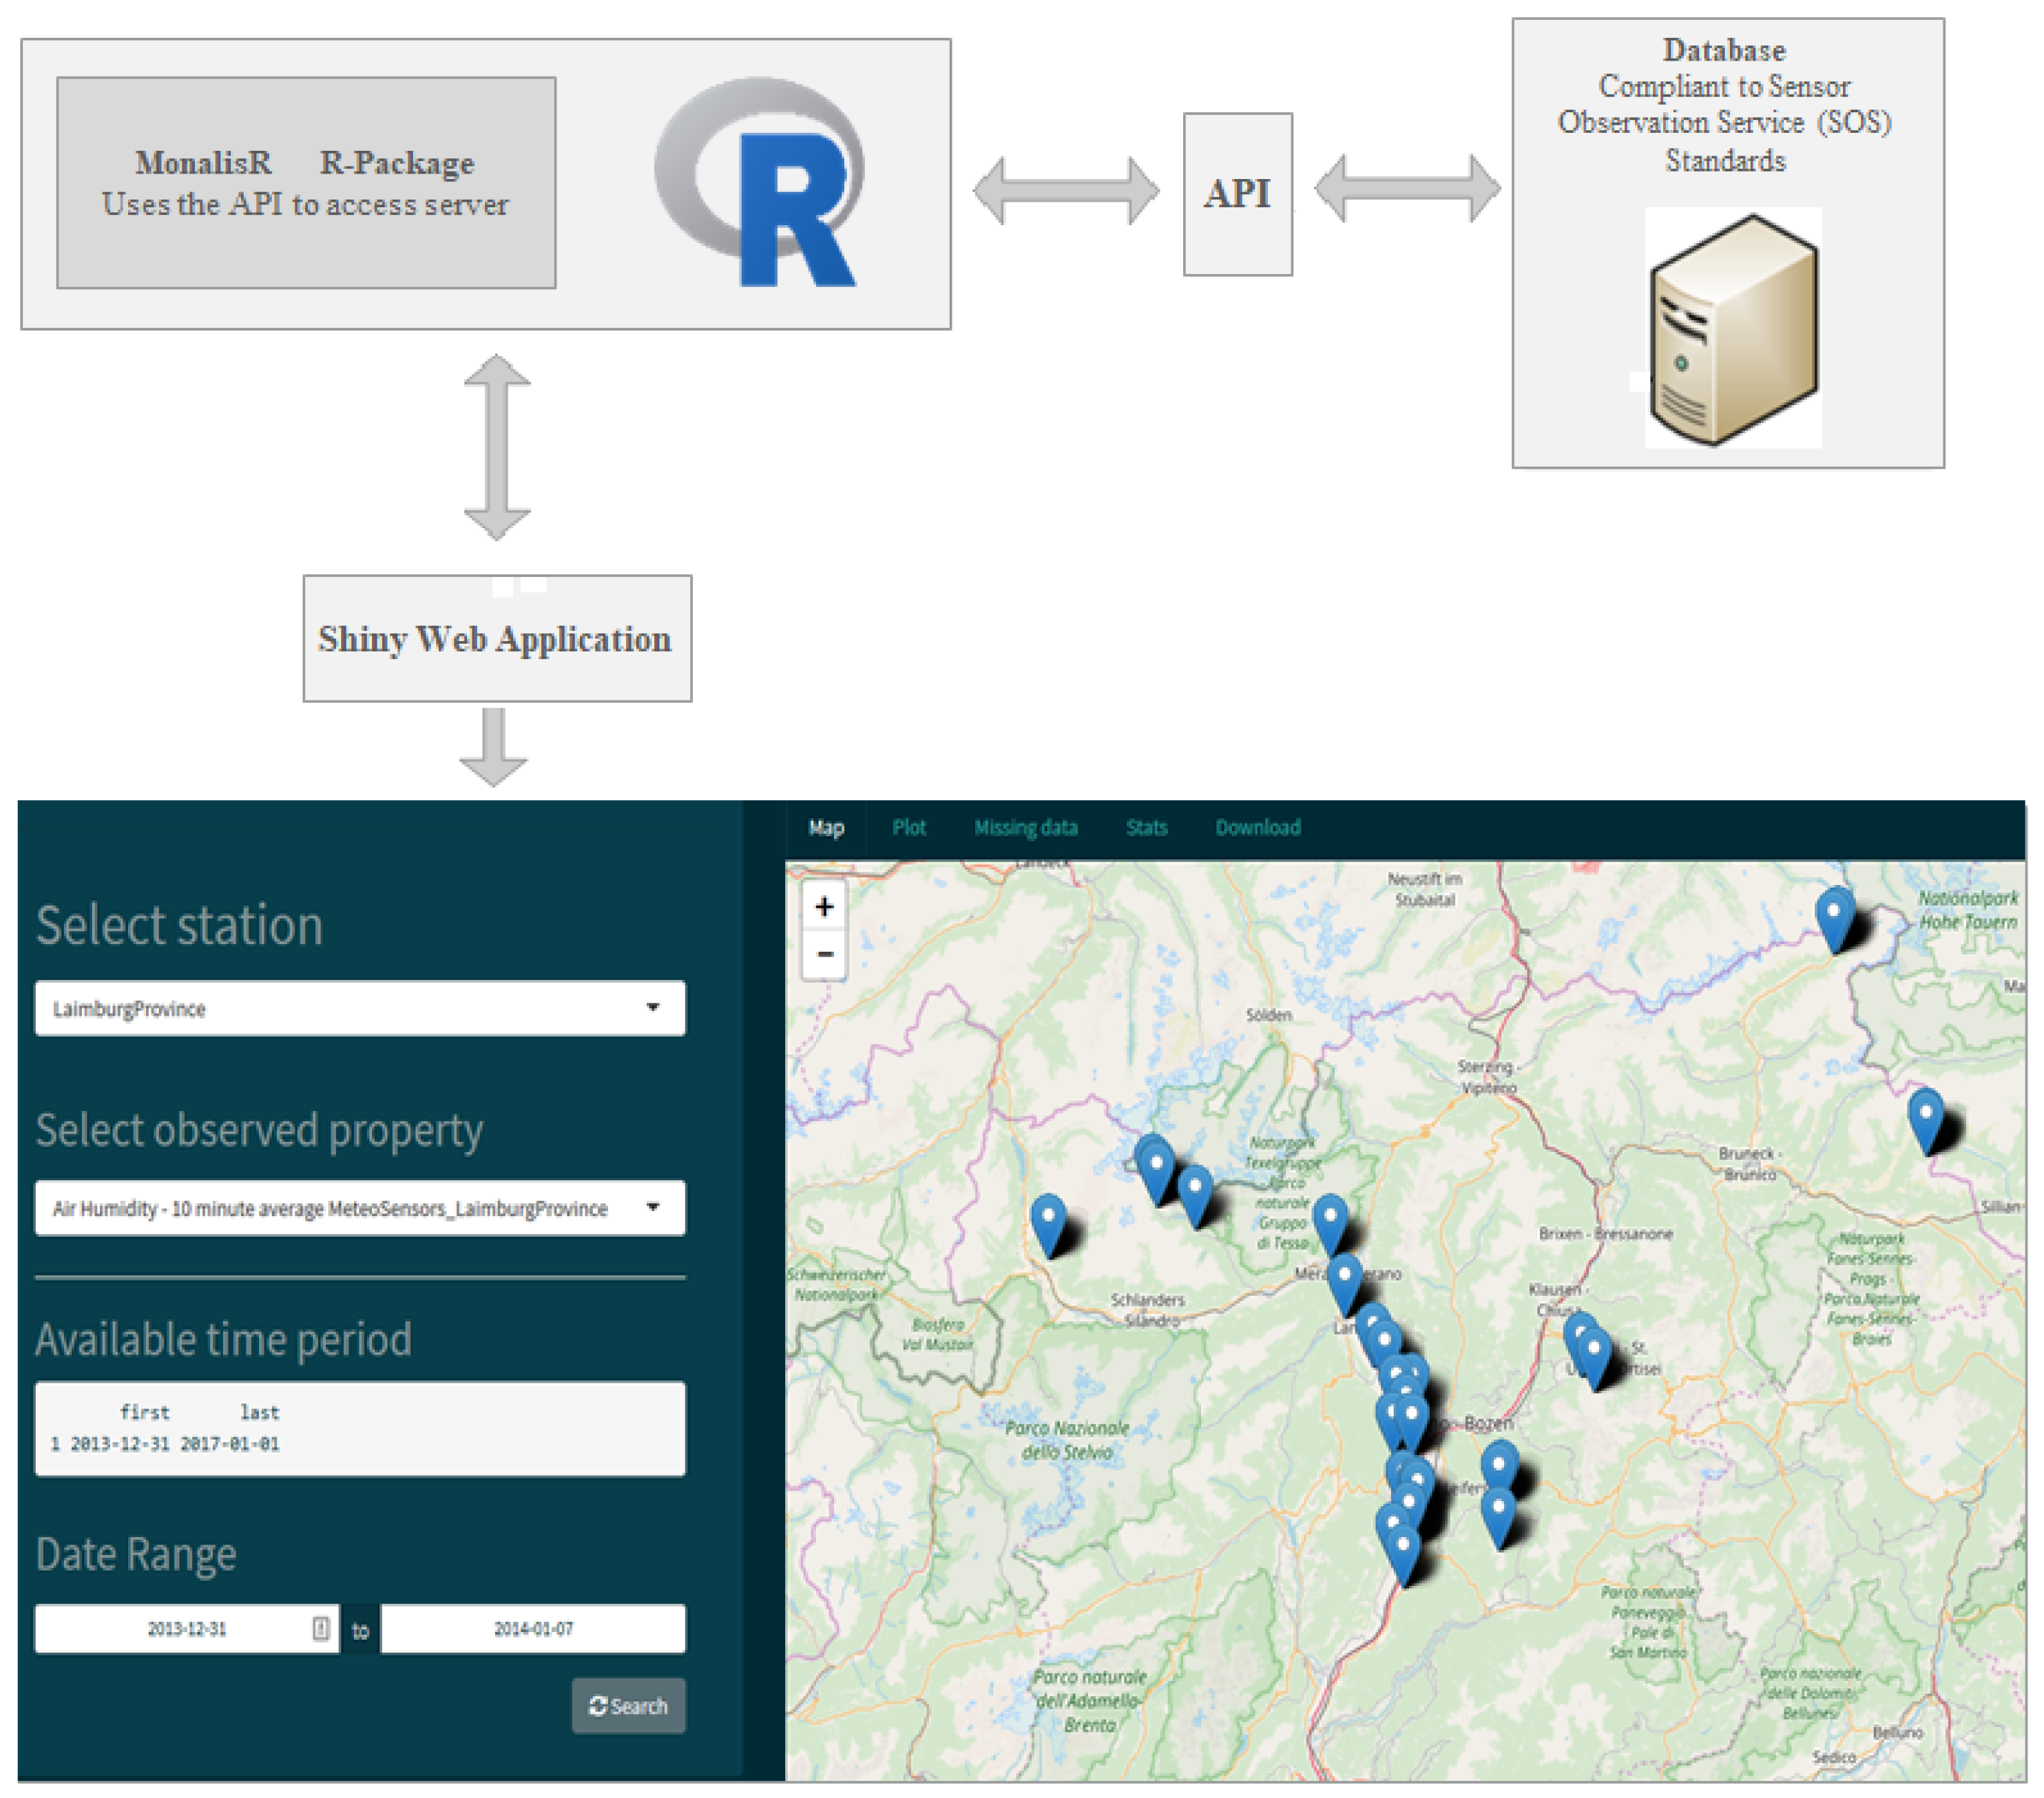
Task: Click the map zoom out minus button
Action: coord(824,953)
